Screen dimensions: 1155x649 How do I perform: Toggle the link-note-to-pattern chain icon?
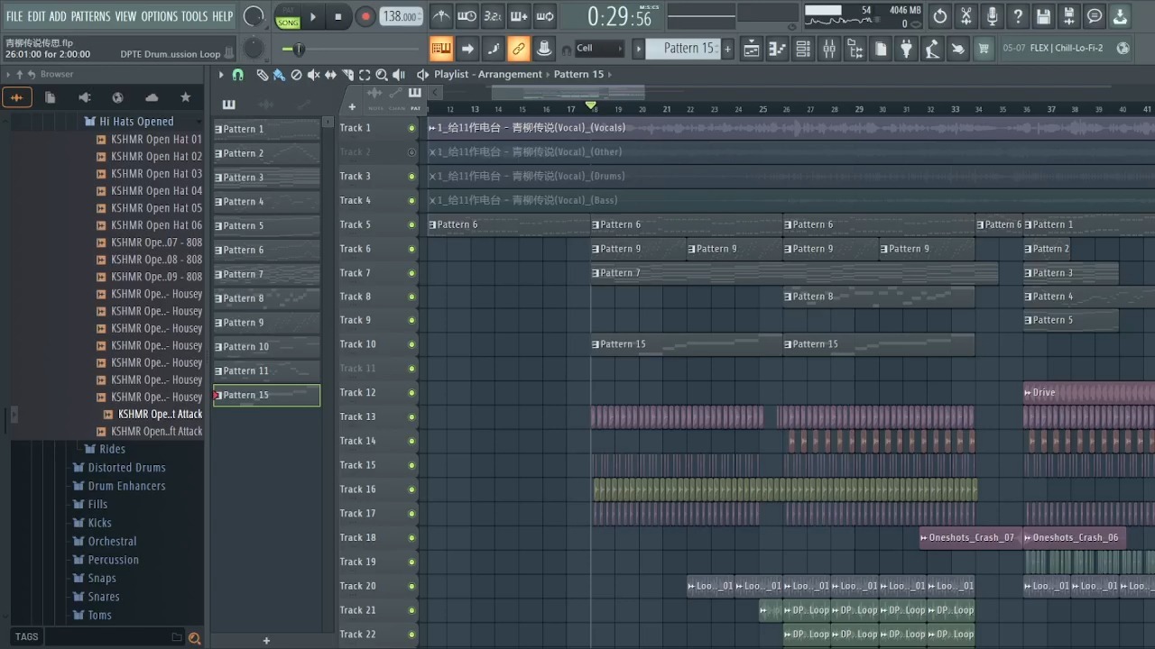pyautogui.click(x=519, y=49)
